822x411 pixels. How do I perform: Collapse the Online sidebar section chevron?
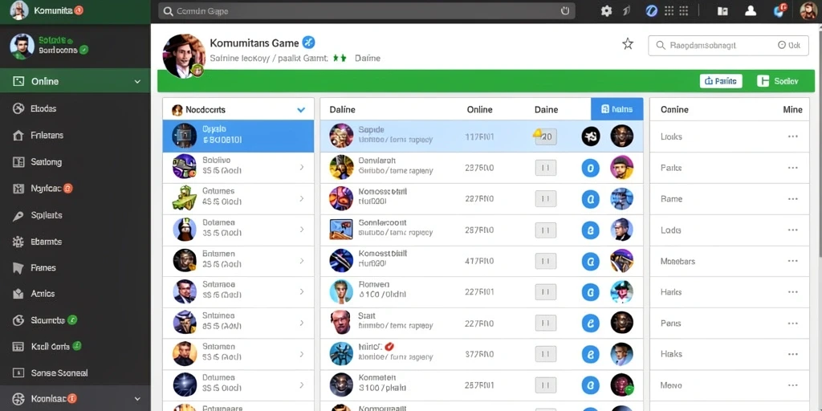pyautogui.click(x=137, y=82)
